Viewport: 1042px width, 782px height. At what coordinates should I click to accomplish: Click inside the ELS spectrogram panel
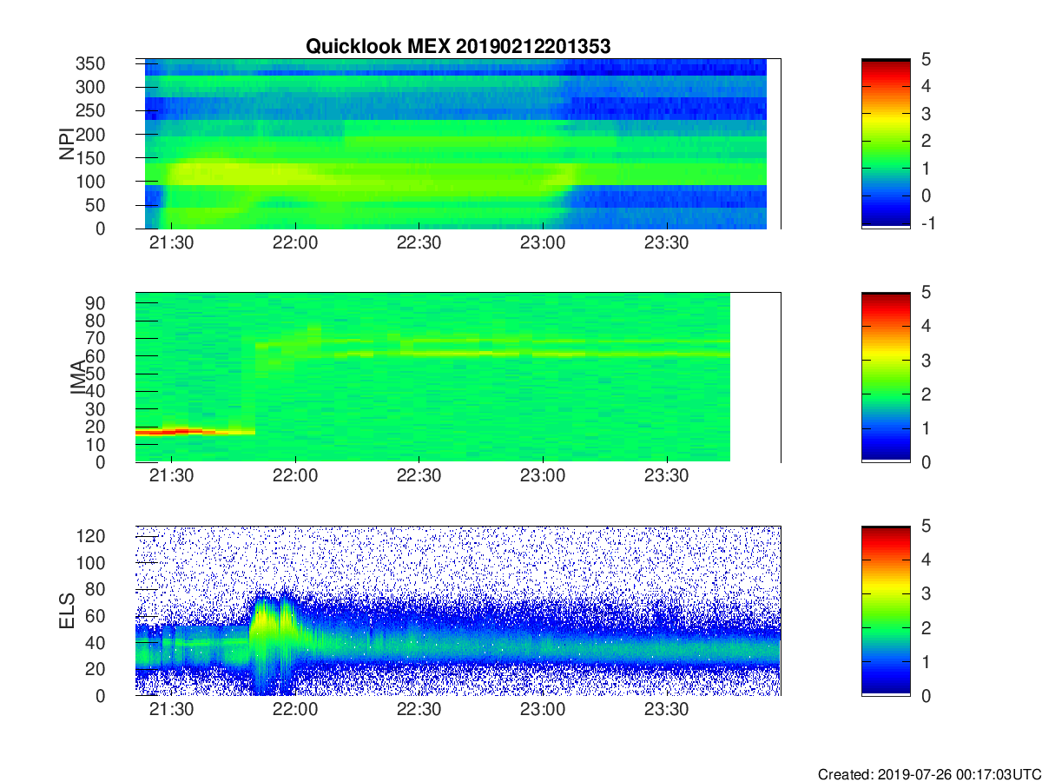[x=458, y=611]
